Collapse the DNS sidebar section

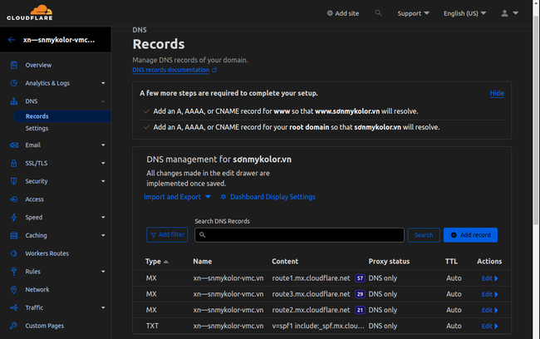[x=103, y=101]
